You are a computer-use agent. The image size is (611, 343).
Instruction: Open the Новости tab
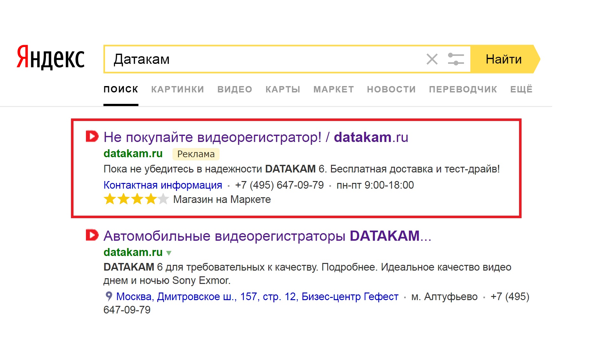[x=391, y=90]
